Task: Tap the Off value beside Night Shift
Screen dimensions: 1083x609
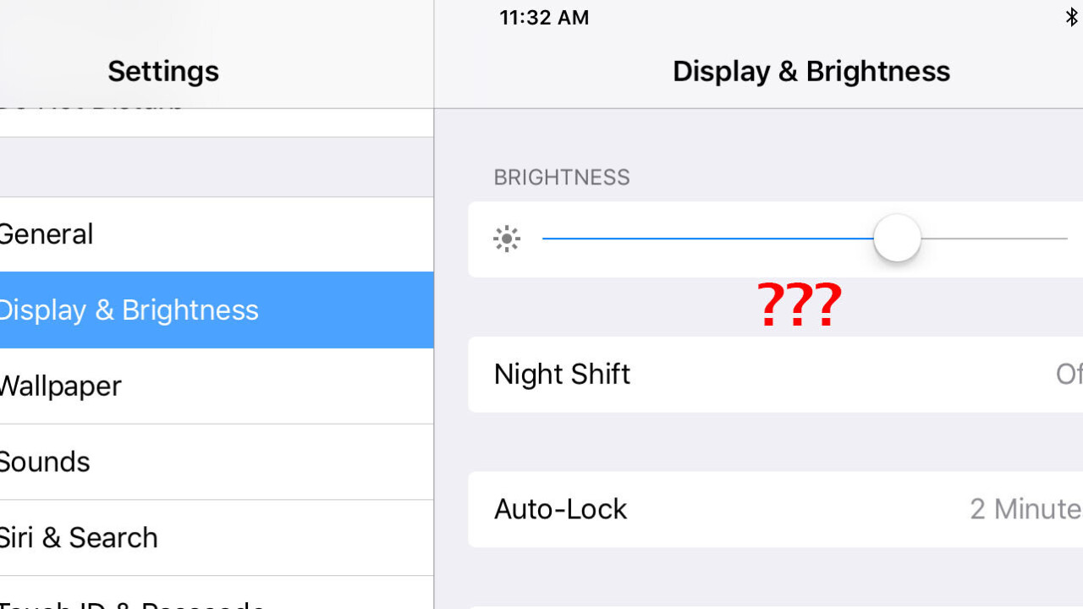Action: pos(1069,374)
